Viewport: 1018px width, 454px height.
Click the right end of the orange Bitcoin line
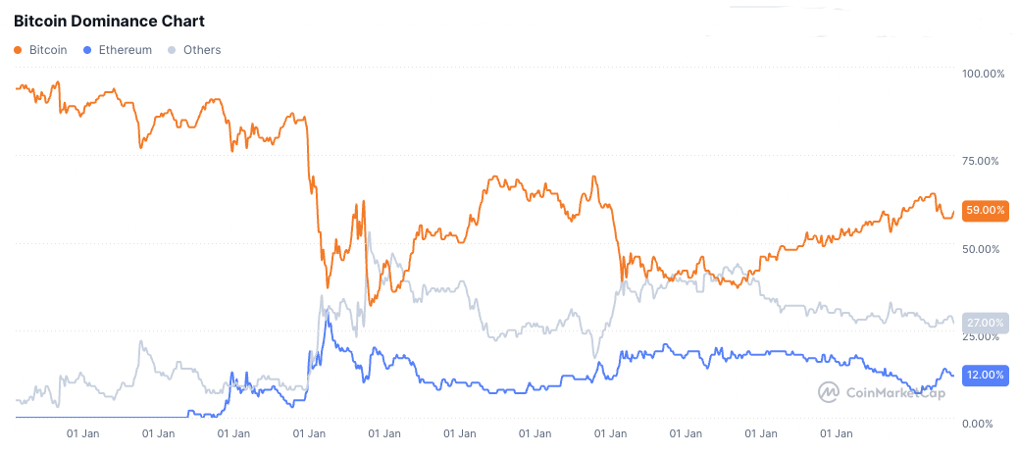pyautogui.click(x=953, y=211)
